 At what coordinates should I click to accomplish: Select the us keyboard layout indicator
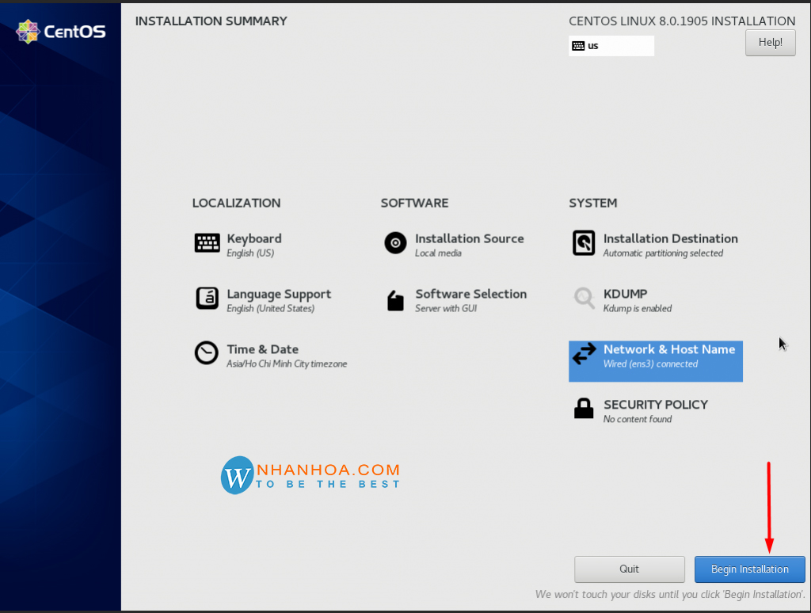[611, 46]
